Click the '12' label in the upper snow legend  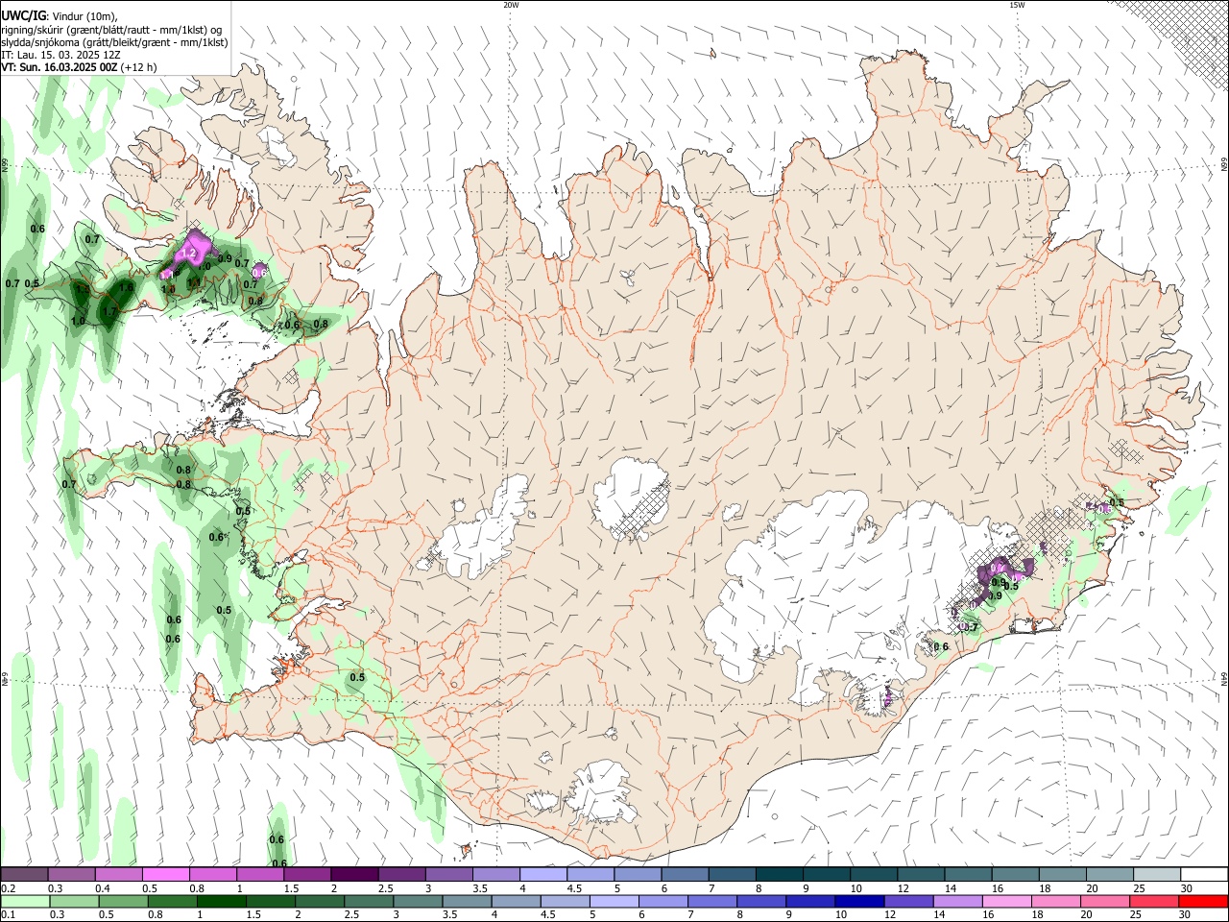pos(902,888)
